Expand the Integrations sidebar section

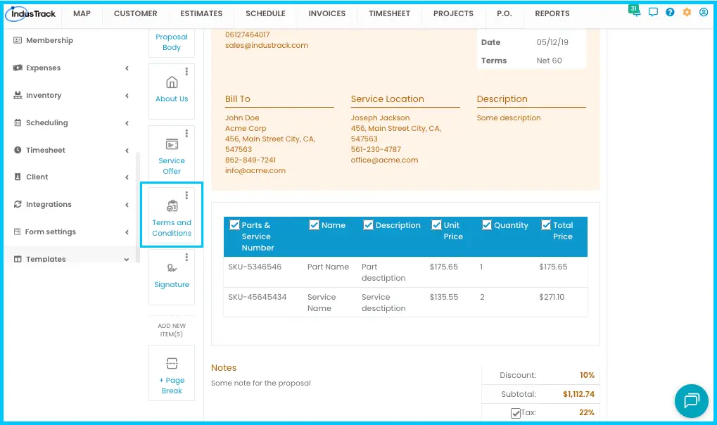pyautogui.click(x=71, y=205)
